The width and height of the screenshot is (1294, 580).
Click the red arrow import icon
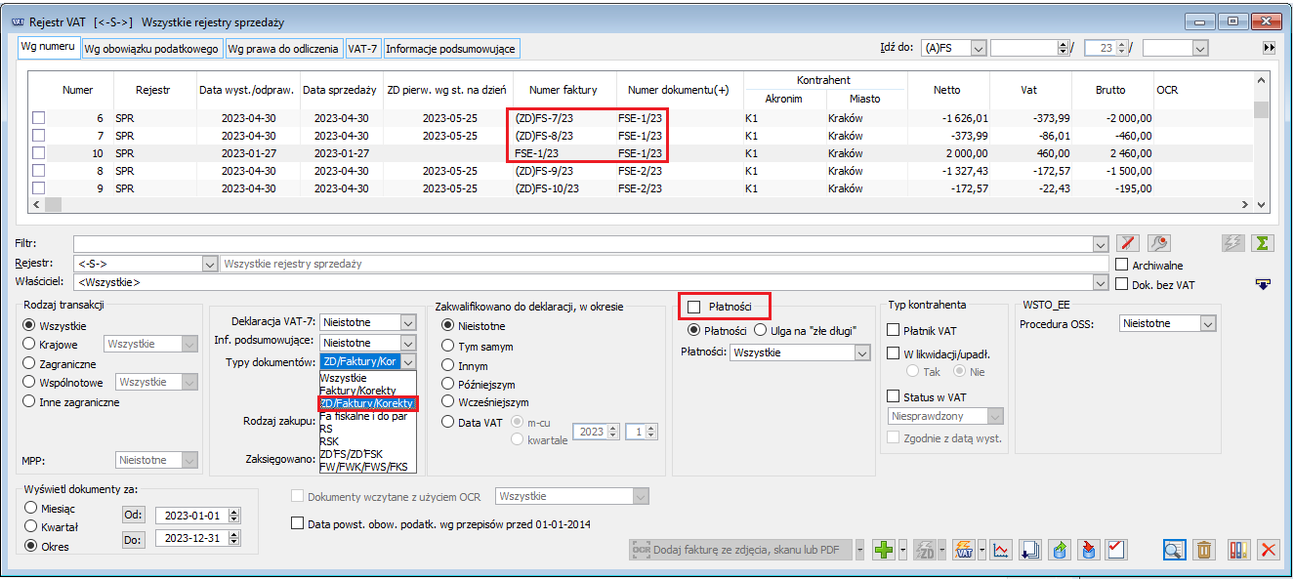pos(1088,550)
